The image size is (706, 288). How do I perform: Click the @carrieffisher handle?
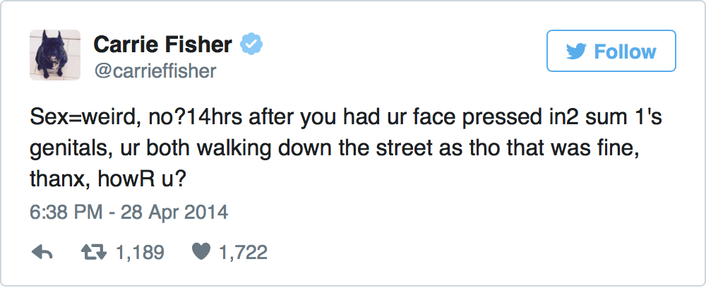point(155,71)
